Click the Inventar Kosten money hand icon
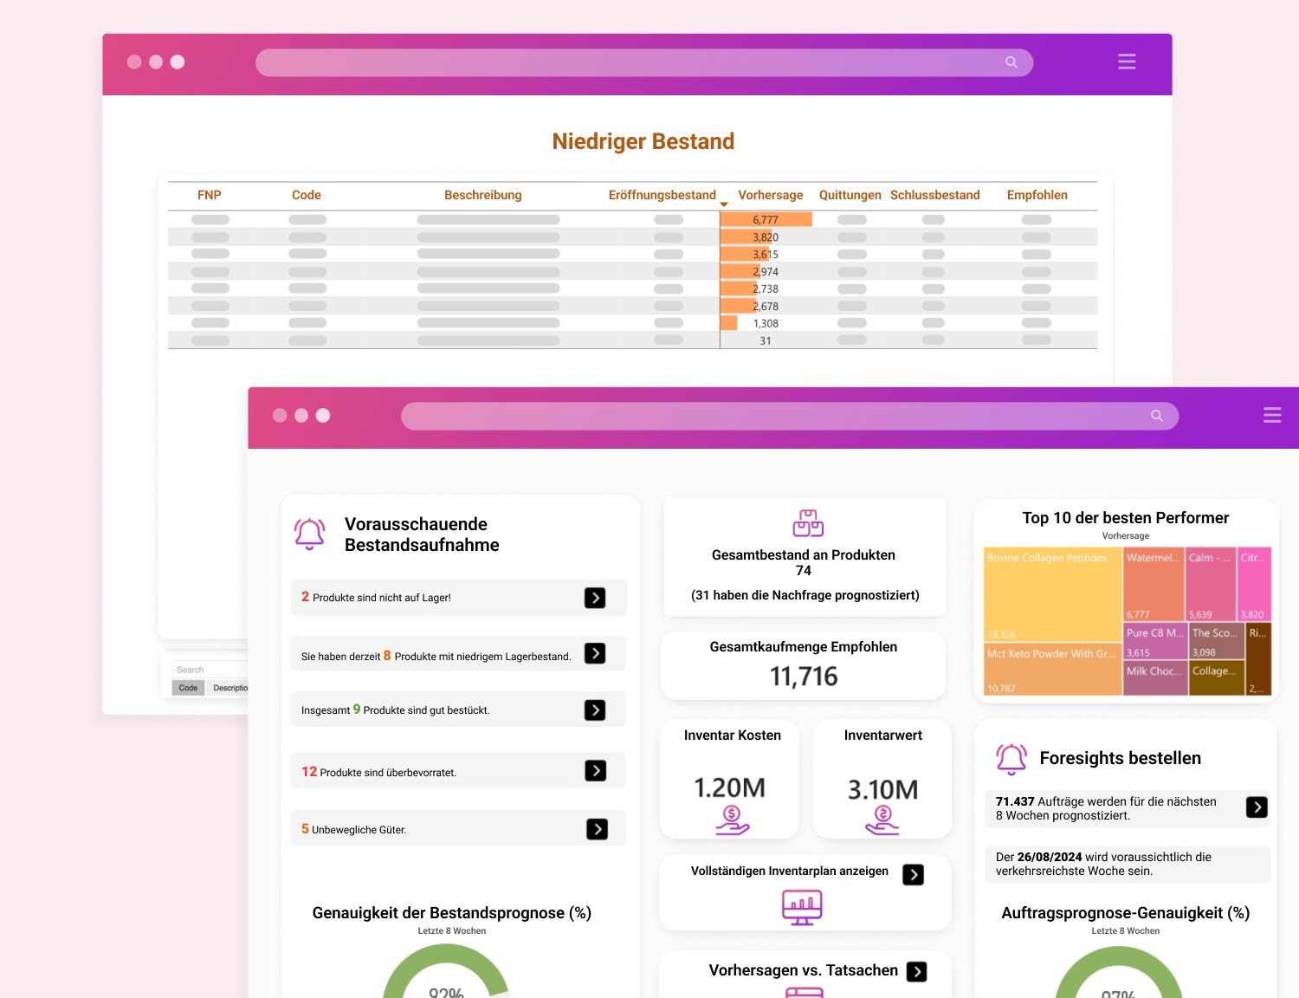The width and height of the screenshot is (1299, 998). click(x=732, y=819)
